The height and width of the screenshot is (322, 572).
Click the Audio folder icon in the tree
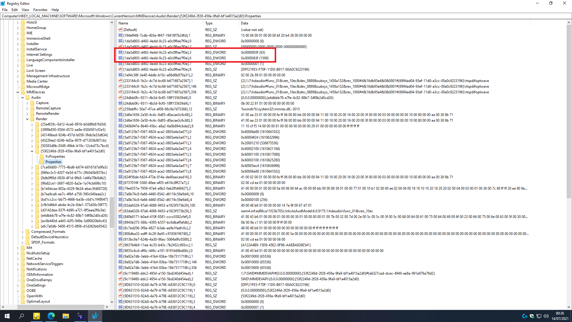click(27, 97)
